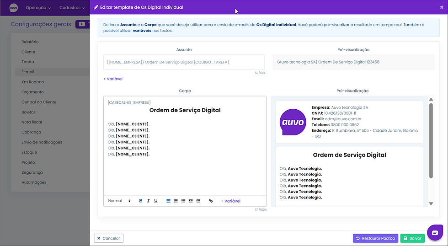This screenshot has width=448, height=246.
Task: Click the Cancelar button
Action: pyautogui.click(x=109, y=238)
